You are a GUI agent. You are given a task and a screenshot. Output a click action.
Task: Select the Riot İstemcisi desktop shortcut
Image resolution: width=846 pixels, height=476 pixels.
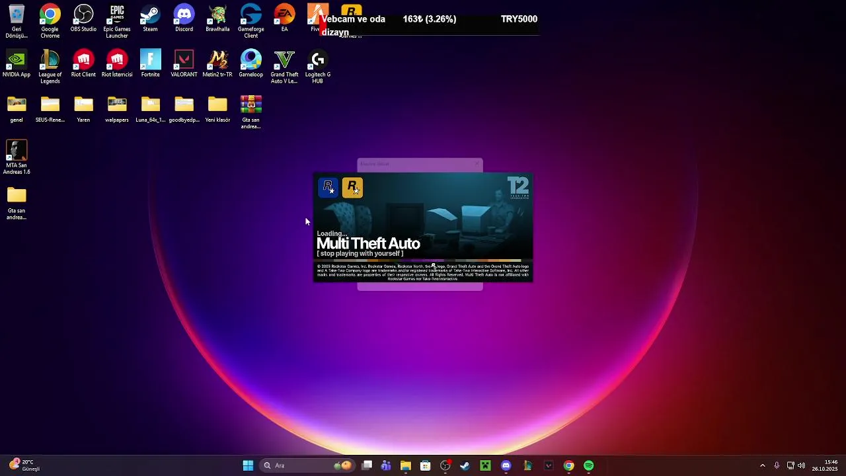coord(117,63)
